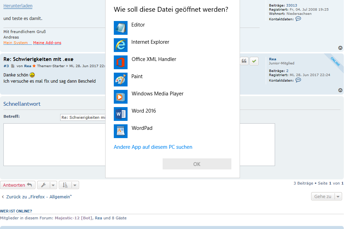Choose the Internet Explorer icon
The width and height of the screenshot is (361, 229).
(120, 45)
